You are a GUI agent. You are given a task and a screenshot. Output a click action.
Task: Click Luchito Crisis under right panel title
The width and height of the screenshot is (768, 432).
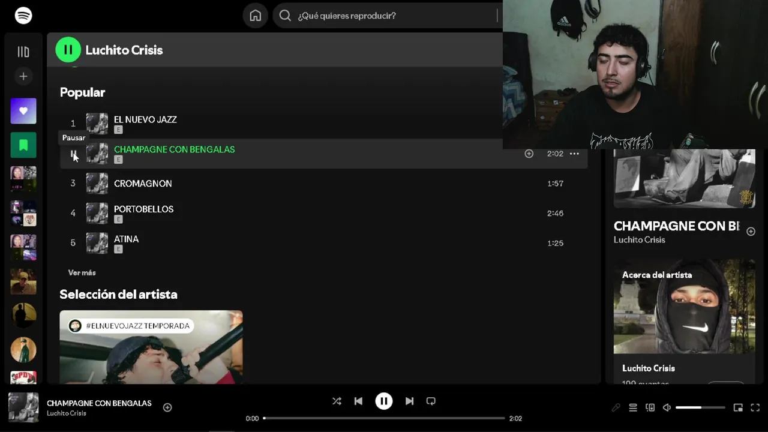(639, 240)
